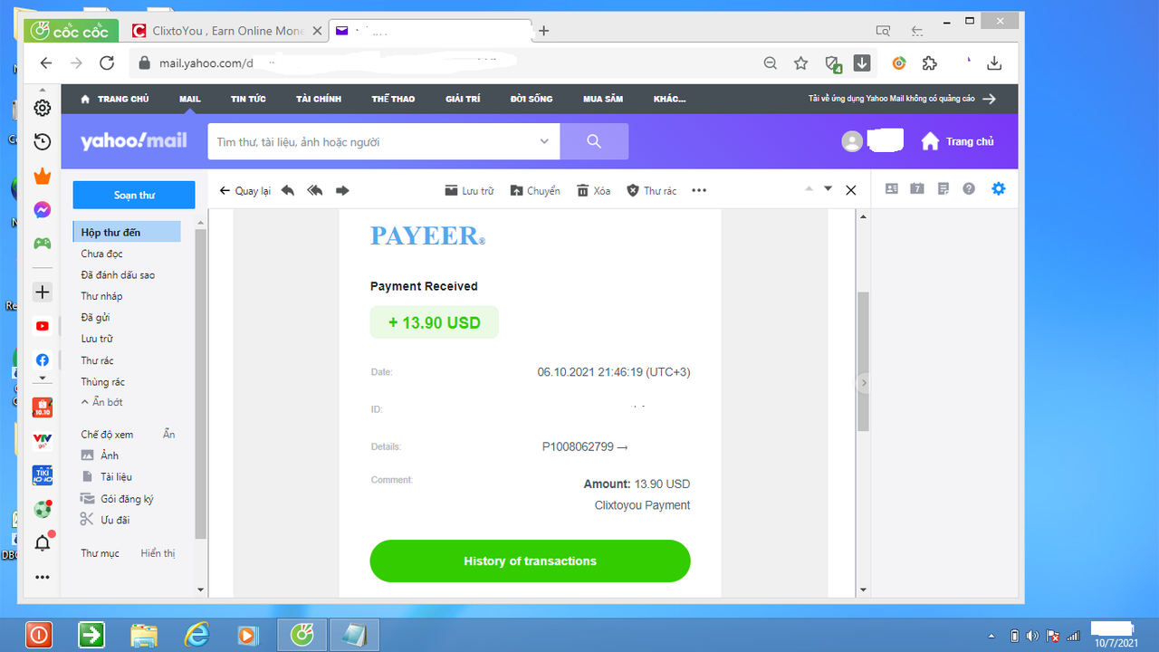Open Thùng rác trash folder
This screenshot has width=1159, height=652.
click(102, 382)
